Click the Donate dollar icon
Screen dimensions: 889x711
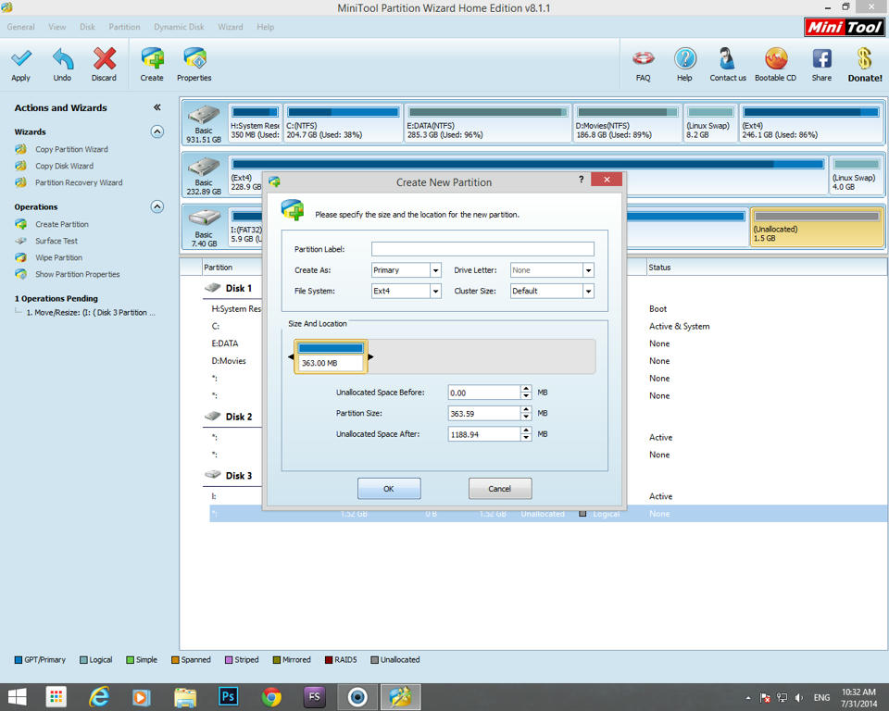pos(865,60)
